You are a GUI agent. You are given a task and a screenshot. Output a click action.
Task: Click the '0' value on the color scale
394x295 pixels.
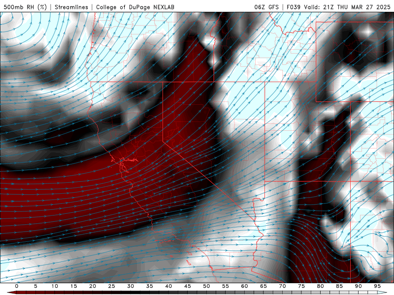[x=17, y=286]
